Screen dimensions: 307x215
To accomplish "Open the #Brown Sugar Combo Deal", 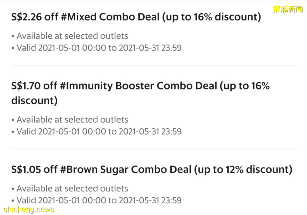I will click(x=125, y=170).
